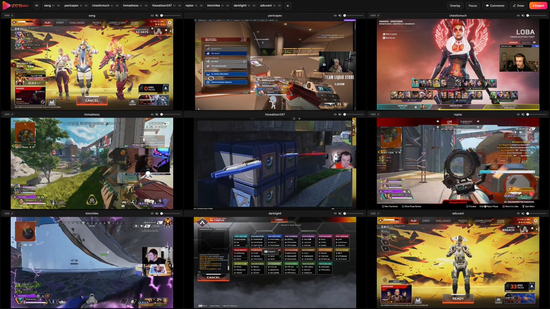
Task: Mute sang from its tab chip speaker icon
Action: click(x=53, y=5)
